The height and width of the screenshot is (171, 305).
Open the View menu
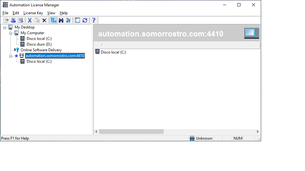pos(51,13)
